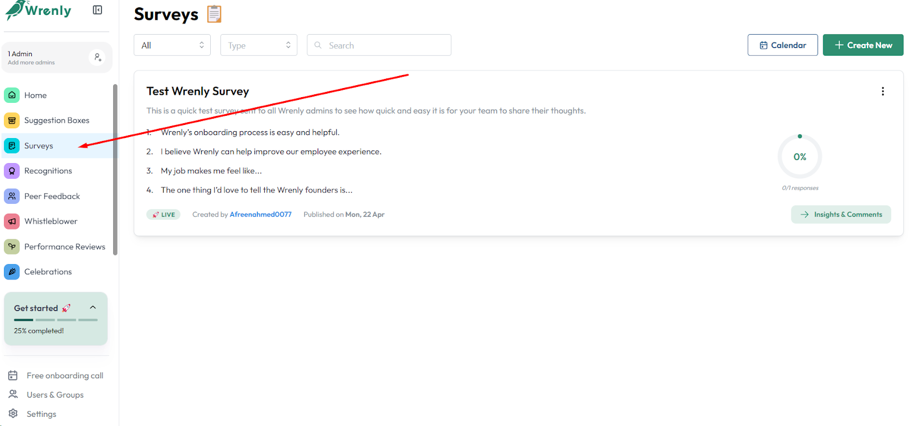
Task: Open Insights & Comments
Action: tap(841, 214)
